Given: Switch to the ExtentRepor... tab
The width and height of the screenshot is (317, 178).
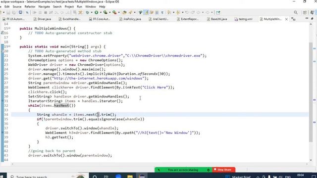Looking at the screenshot, I should 188,19.
